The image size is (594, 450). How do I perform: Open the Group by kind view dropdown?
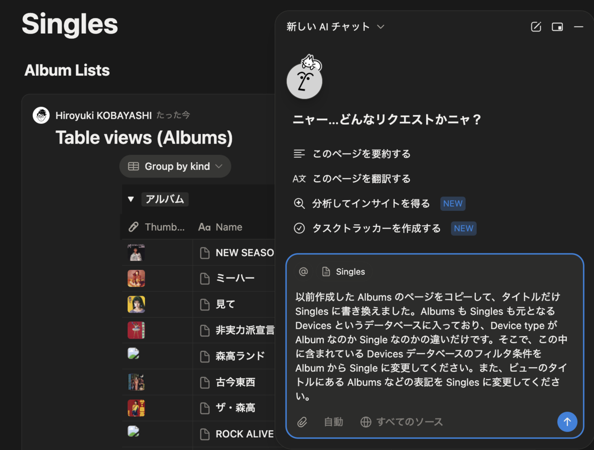point(175,166)
